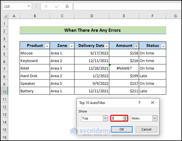
Task: Click the Cancel X formula bar icon
Action: [x=47, y=6]
